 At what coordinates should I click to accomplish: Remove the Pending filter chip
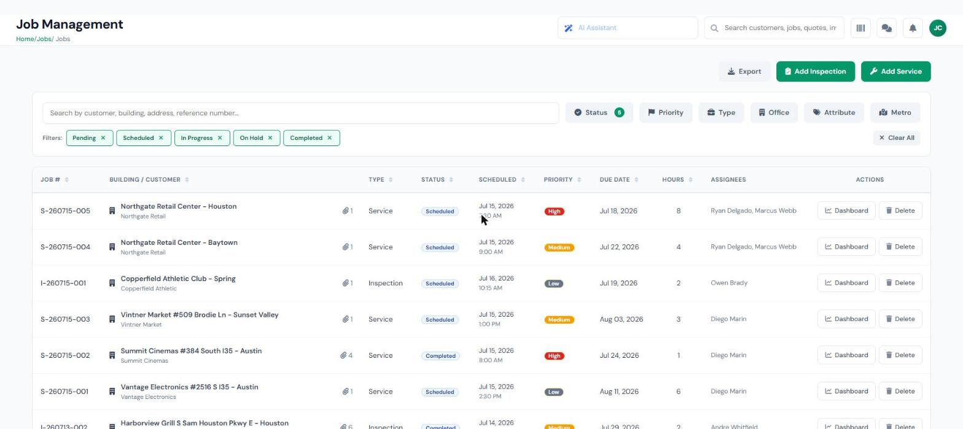click(103, 138)
